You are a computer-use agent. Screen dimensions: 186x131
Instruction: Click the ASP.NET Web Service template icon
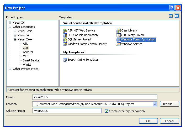tap(65, 31)
